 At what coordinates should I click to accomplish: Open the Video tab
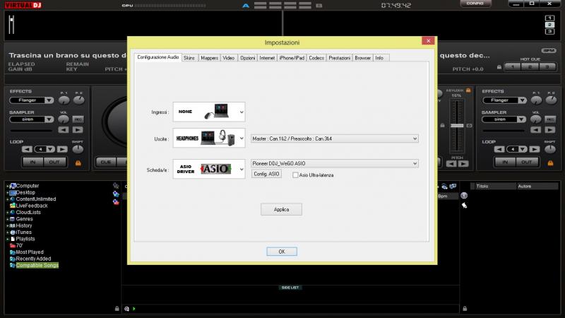click(228, 58)
